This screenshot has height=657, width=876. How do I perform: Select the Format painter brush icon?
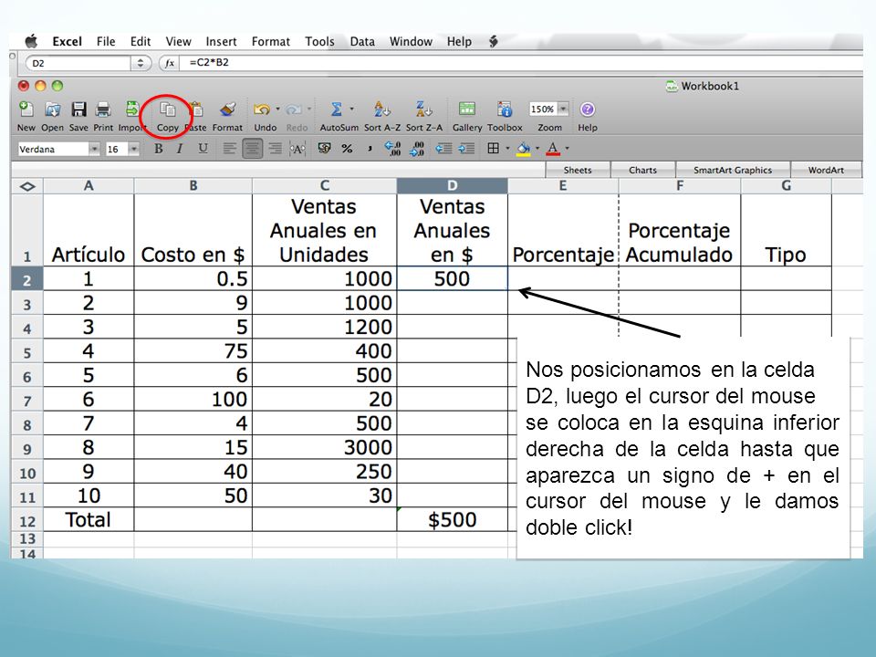227,109
